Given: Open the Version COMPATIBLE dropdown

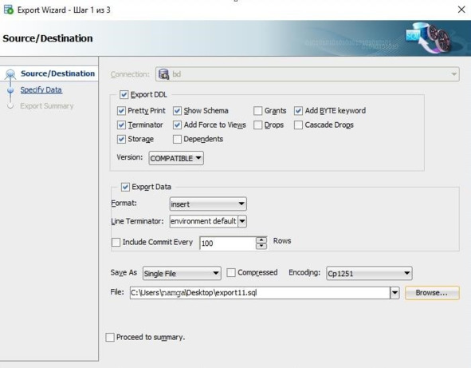Looking at the screenshot, I should tap(176, 158).
